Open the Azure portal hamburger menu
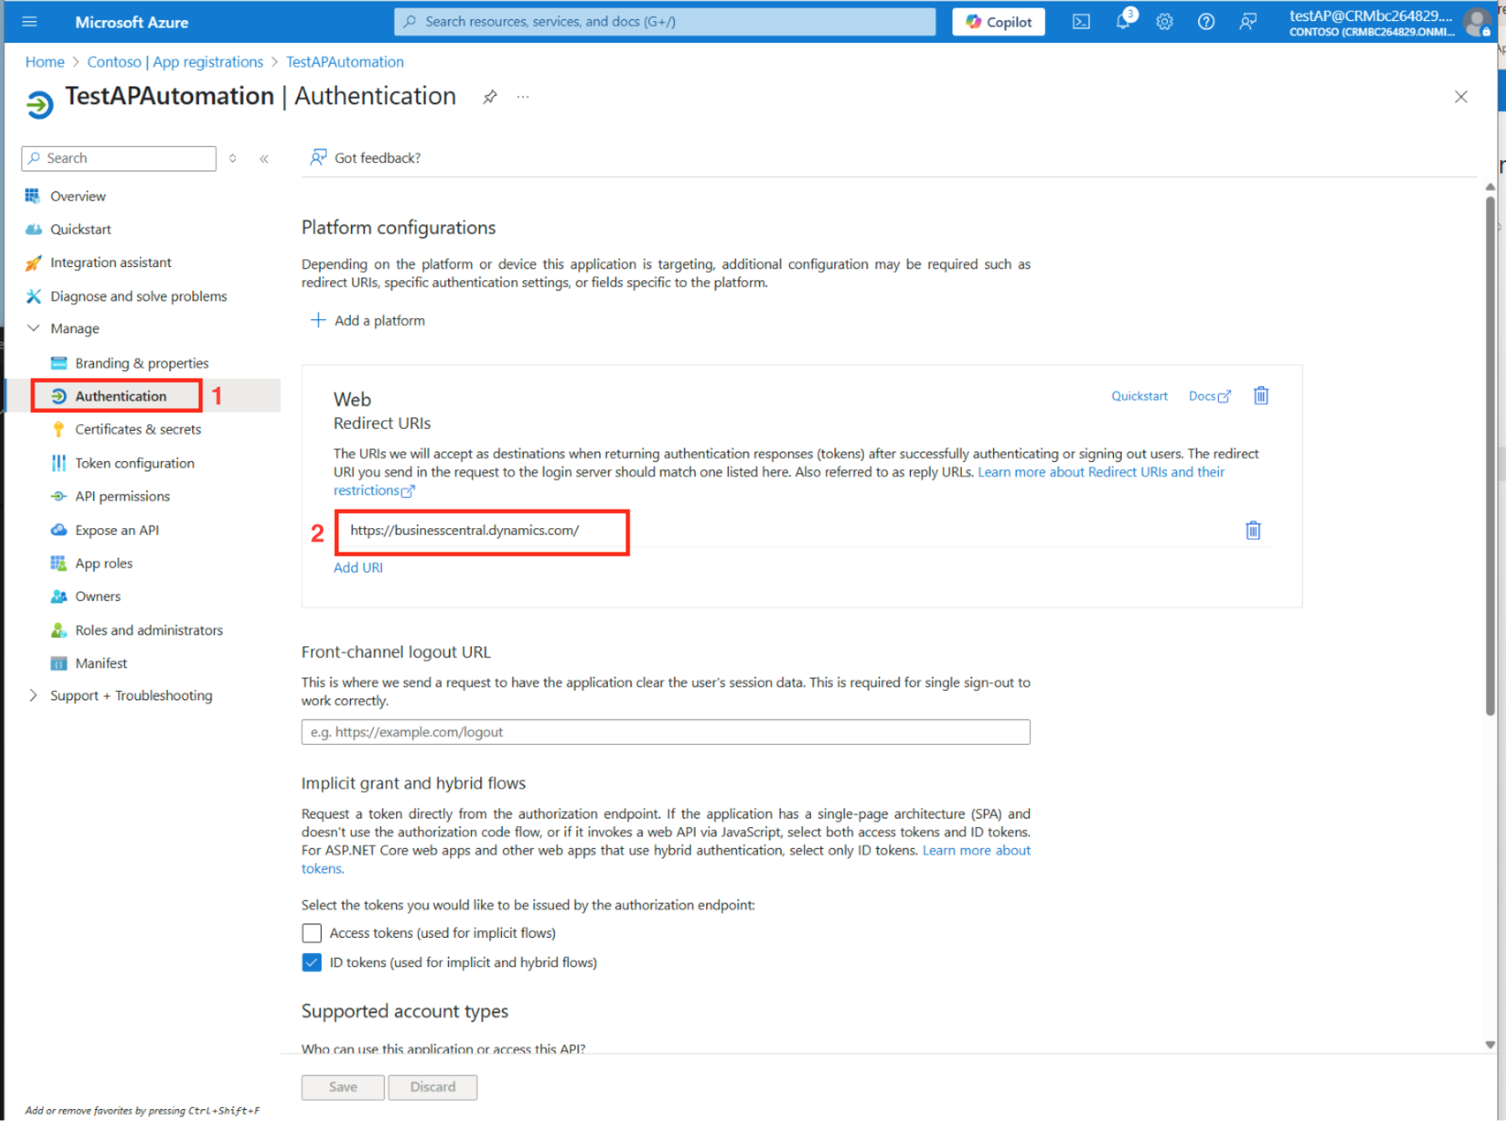Image resolution: width=1506 pixels, height=1125 pixels. pyautogui.click(x=29, y=22)
